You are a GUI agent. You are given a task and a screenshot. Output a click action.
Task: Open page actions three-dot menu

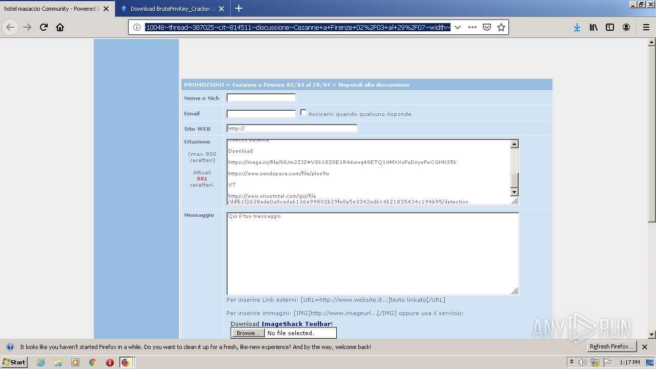point(473,27)
